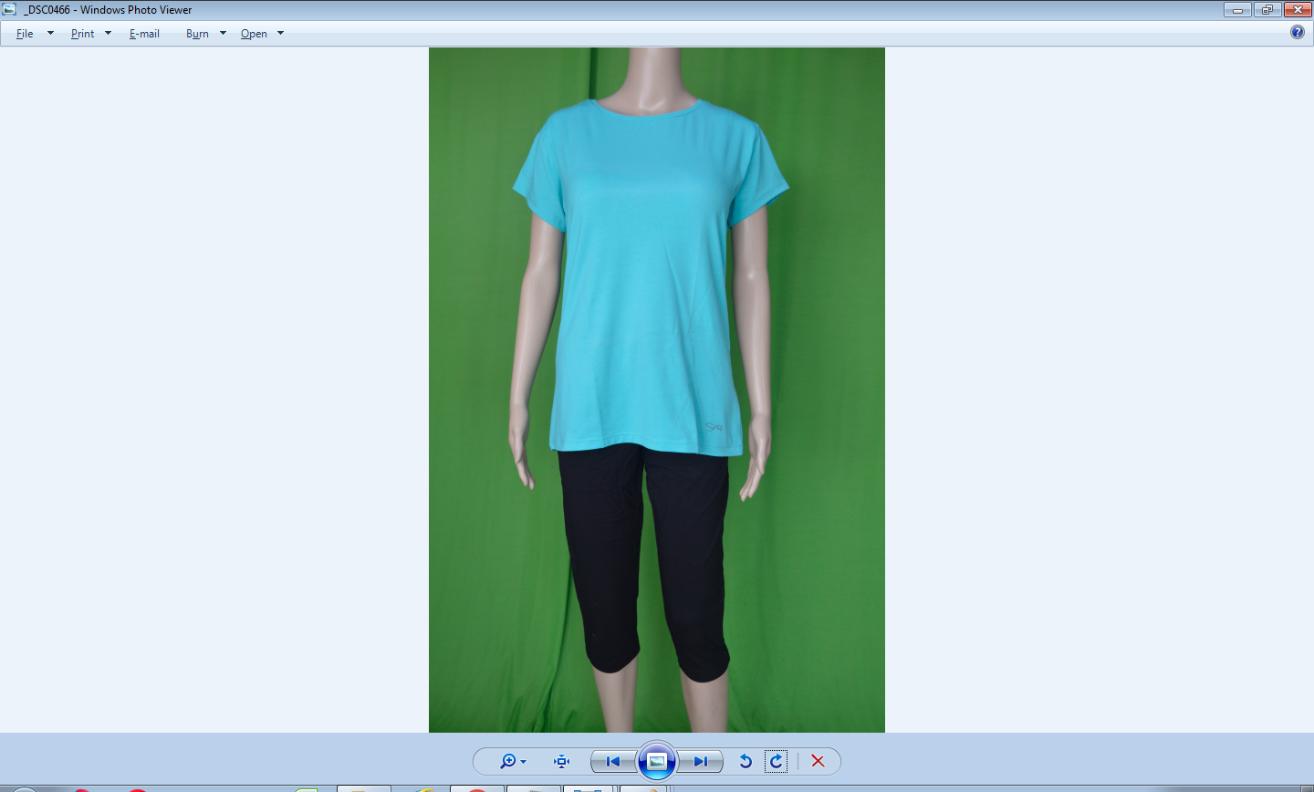Viewport: 1314px width, 792px height.
Task: Open the Print menu
Action: point(82,34)
